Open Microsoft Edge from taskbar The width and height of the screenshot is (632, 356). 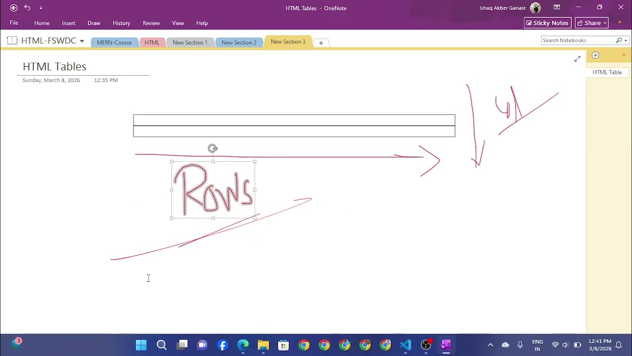[x=243, y=345]
